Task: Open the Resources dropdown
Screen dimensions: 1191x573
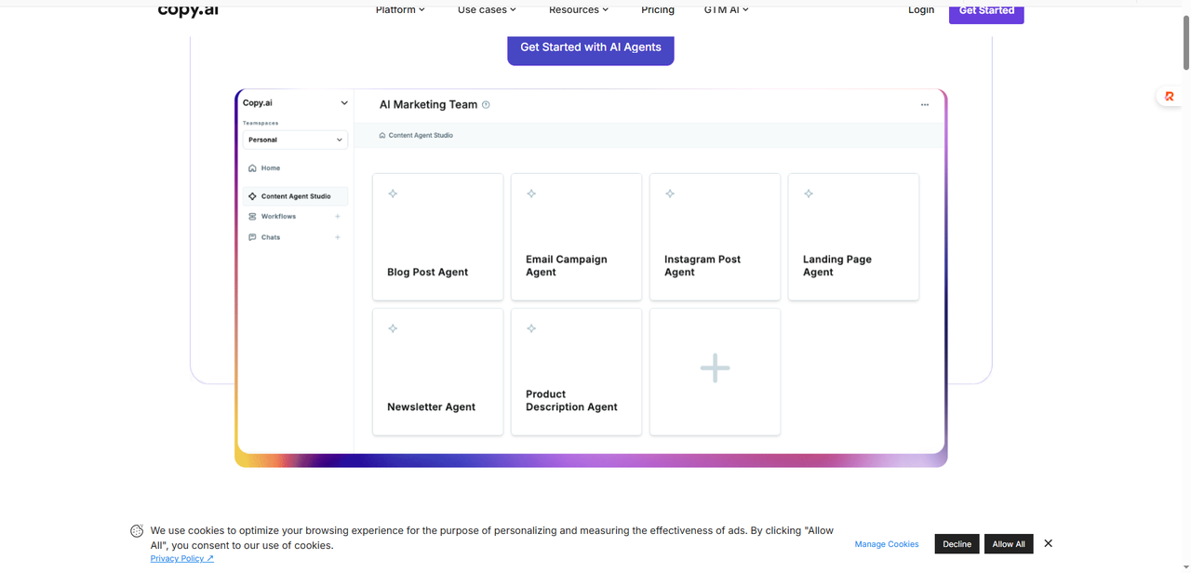Action: pyautogui.click(x=579, y=9)
